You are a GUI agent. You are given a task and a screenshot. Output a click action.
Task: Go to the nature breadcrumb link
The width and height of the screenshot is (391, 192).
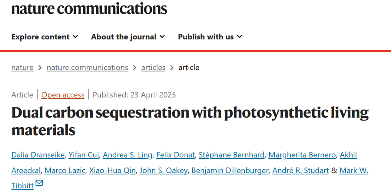pos(22,68)
